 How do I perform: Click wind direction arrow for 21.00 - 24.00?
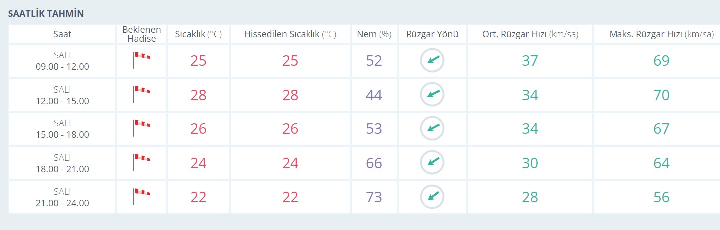432,197
